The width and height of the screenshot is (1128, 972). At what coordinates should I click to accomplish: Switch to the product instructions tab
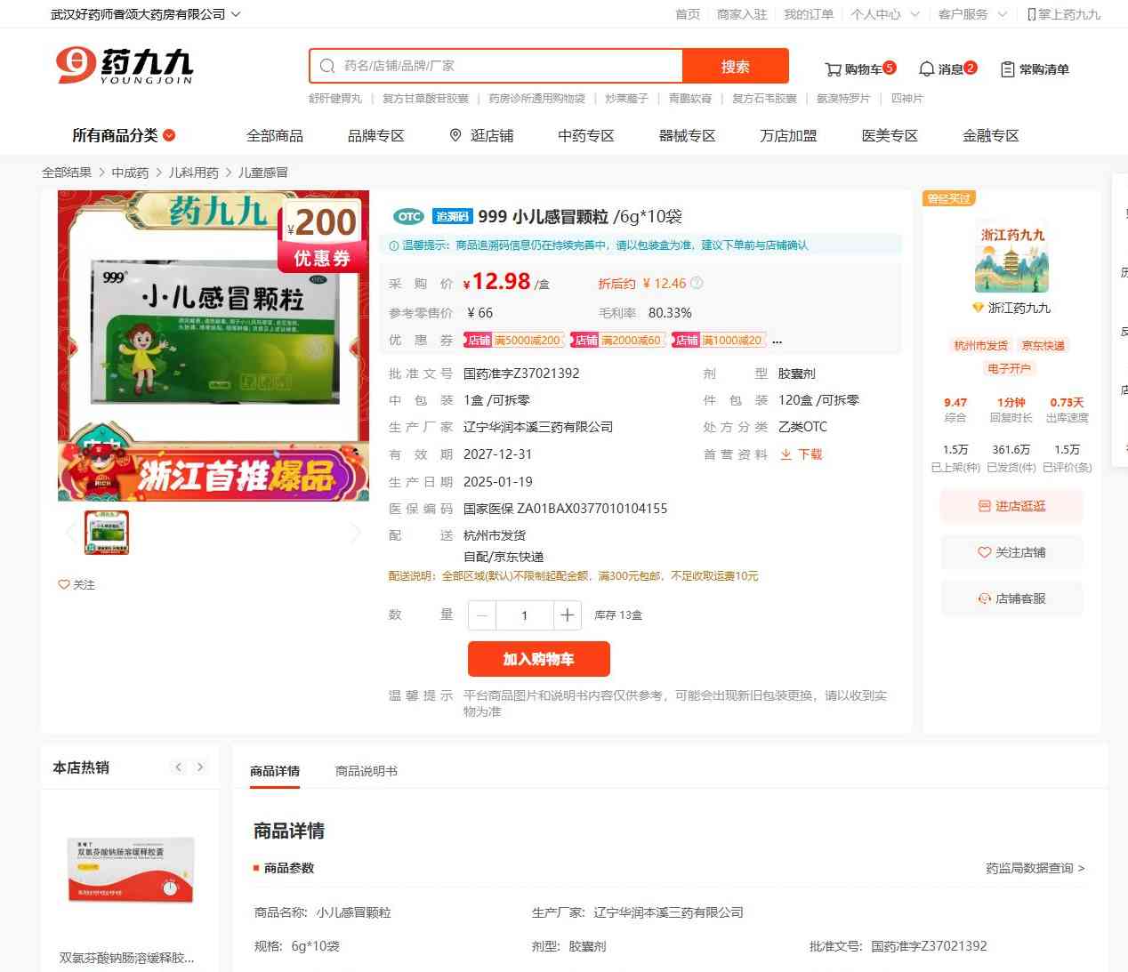click(x=366, y=771)
